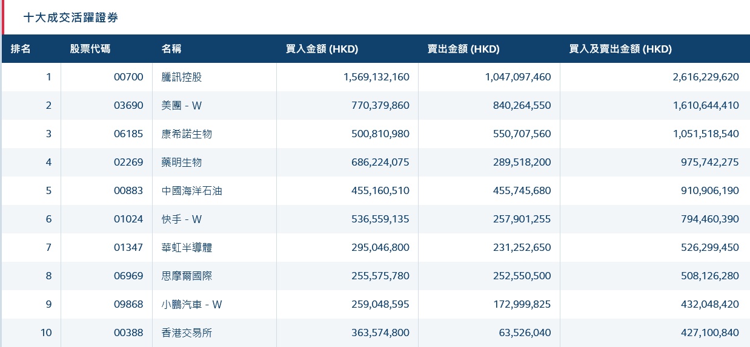Select the name 美團 - W
Screen dimensions: 750x347
[x=182, y=105]
